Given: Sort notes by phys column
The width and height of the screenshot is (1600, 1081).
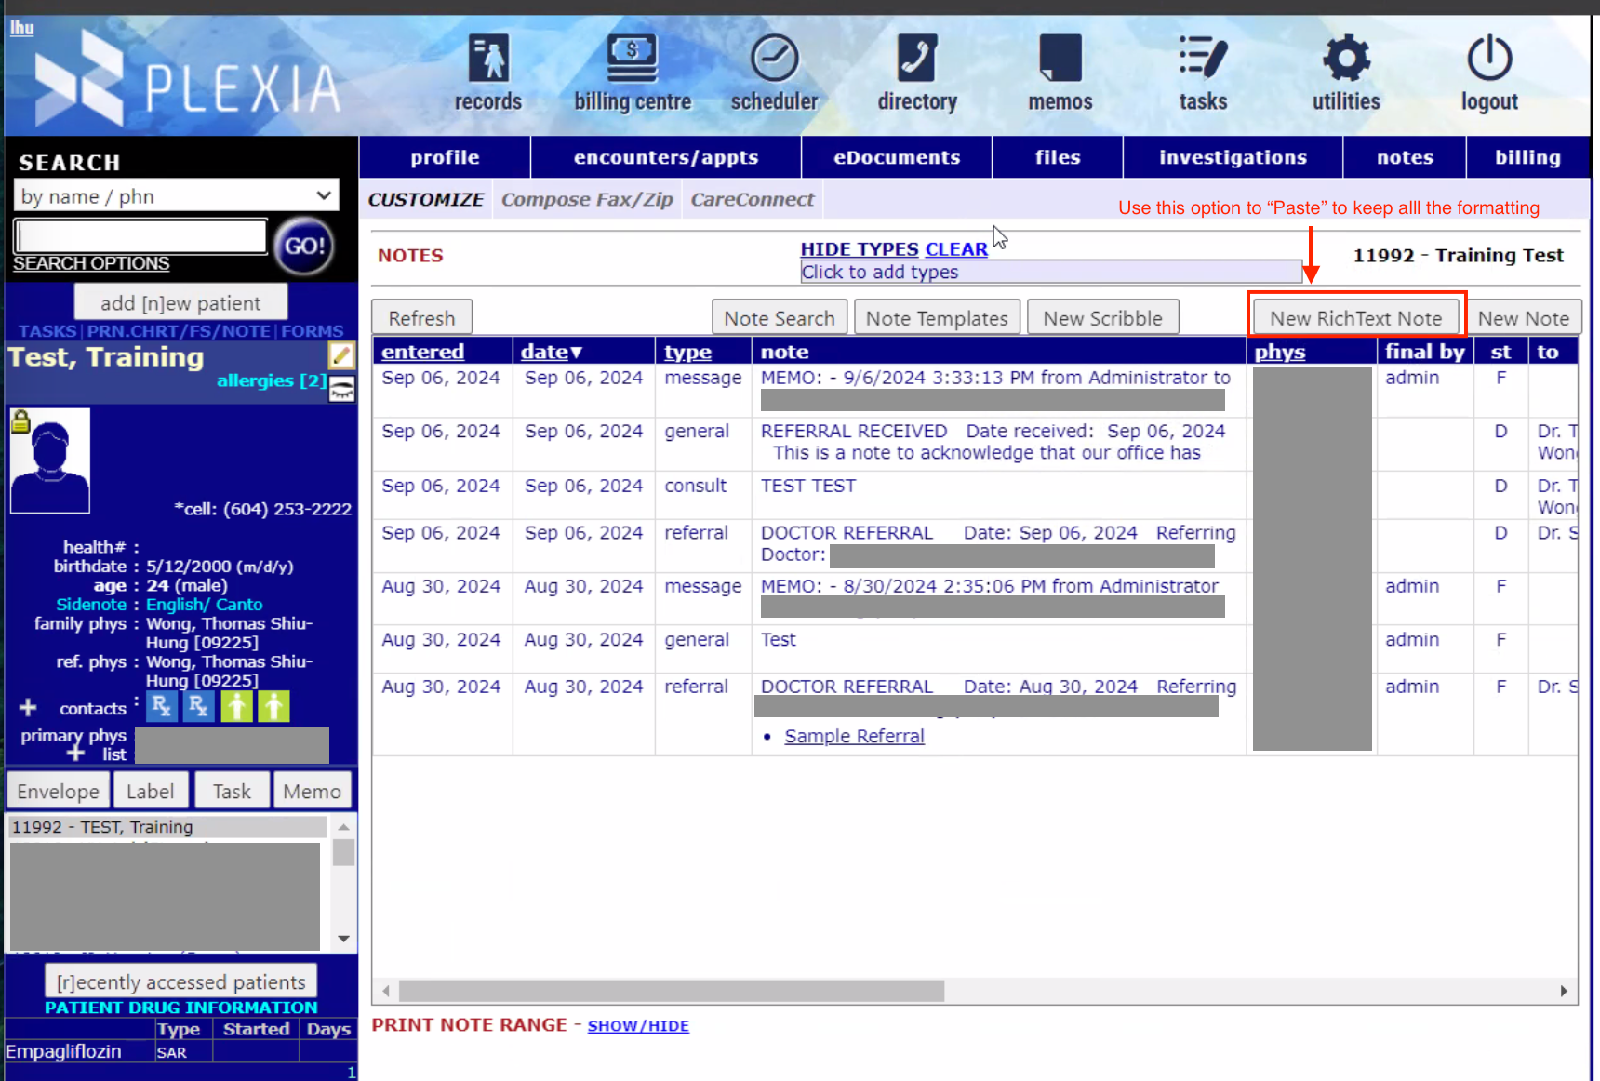Looking at the screenshot, I should point(1280,352).
